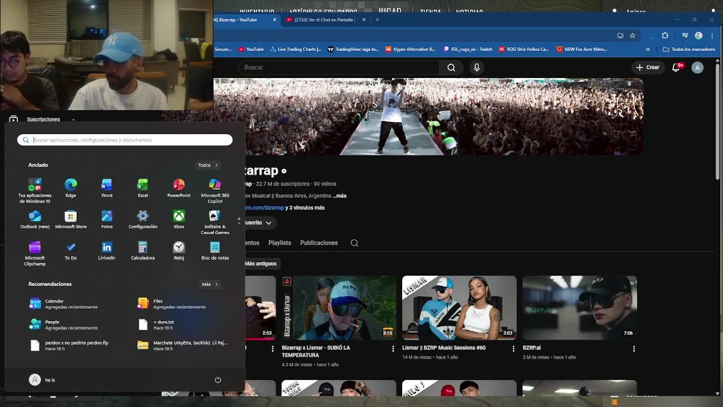Open Excel from pinned apps

[x=143, y=188]
